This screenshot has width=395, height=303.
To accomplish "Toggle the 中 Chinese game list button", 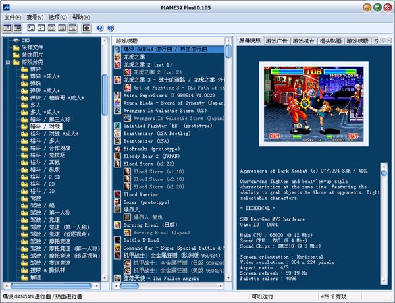I will click(x=86, y=28).
